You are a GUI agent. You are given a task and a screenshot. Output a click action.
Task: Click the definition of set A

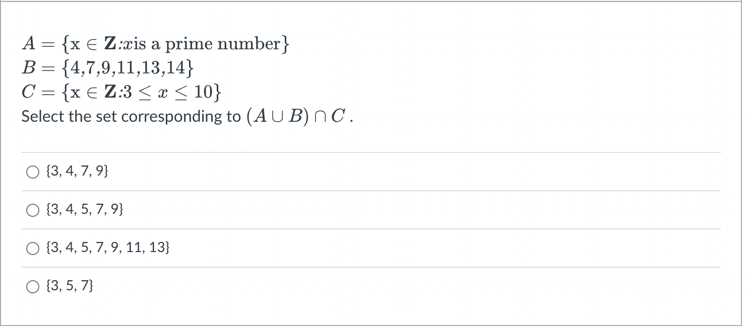pyautogui.click(x=156, y=44)
